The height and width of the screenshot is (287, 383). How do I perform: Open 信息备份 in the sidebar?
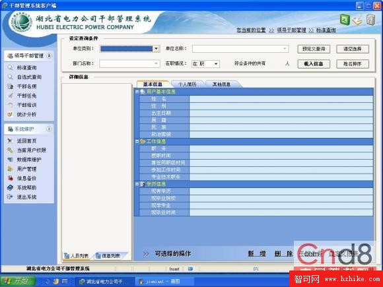(26, 178)
